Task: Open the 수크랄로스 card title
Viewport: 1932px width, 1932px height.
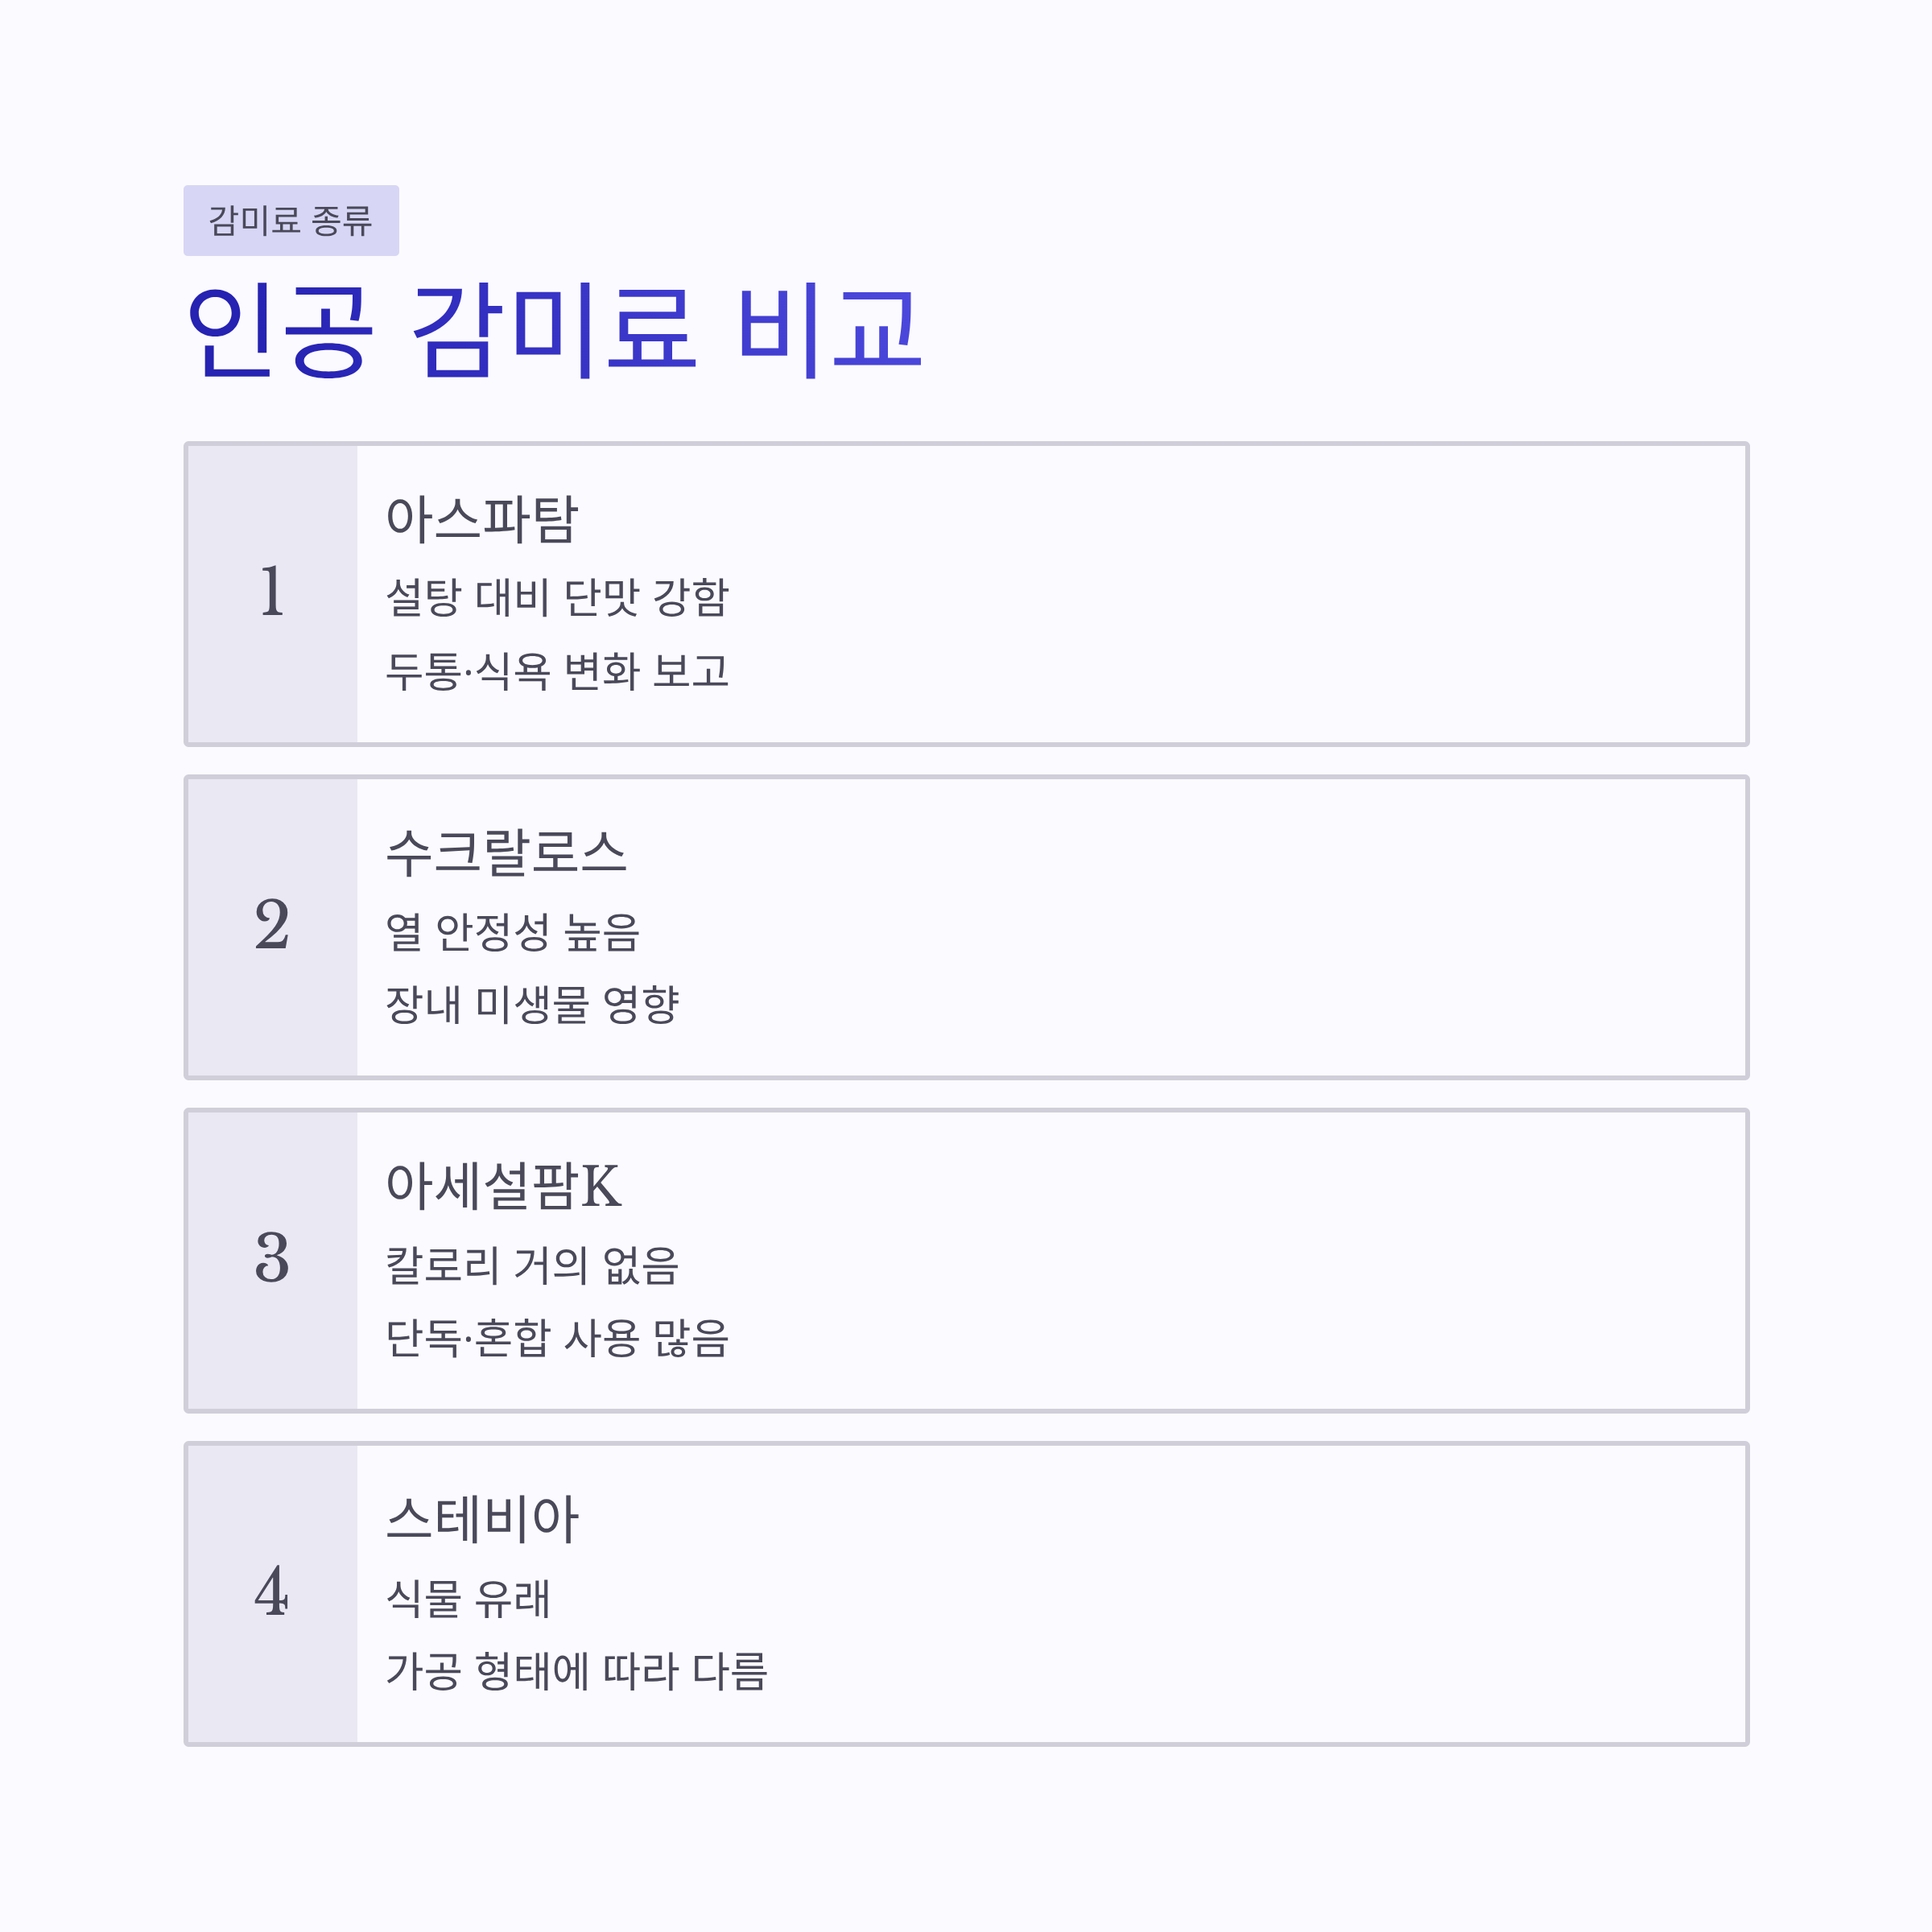Action: [x=506, y=853]
